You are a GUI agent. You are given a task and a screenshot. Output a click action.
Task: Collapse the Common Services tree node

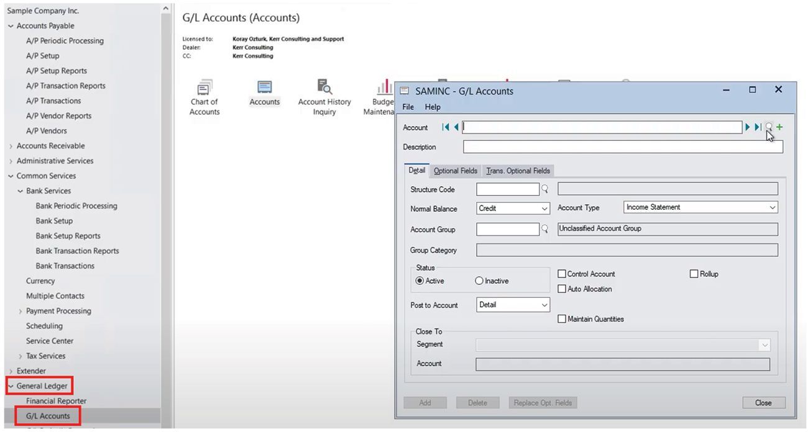click(11, 176)
